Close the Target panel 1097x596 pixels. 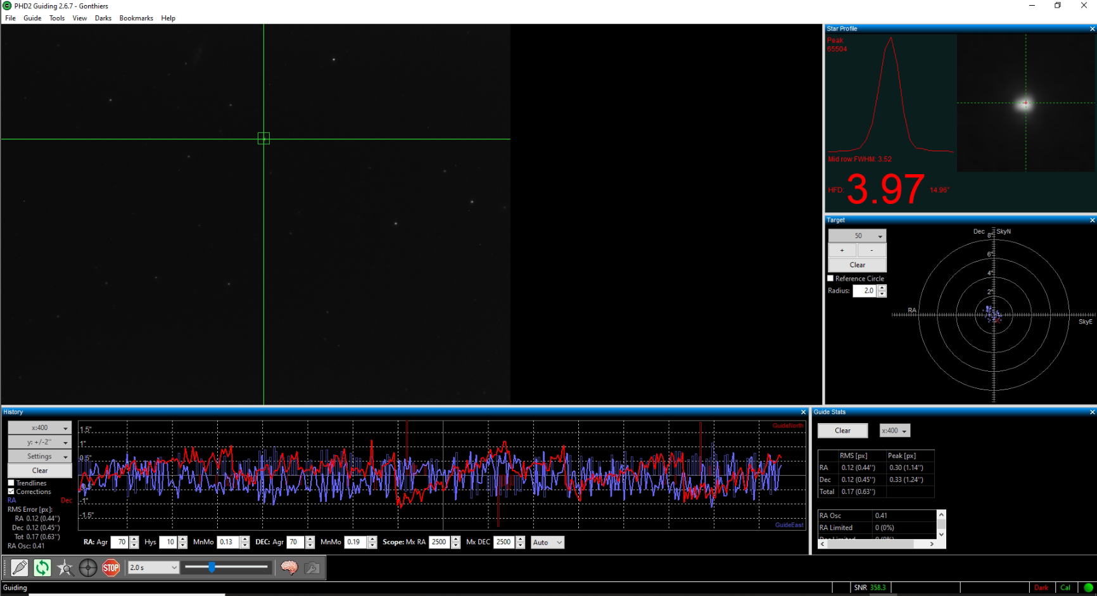(x=1092, y=220)
